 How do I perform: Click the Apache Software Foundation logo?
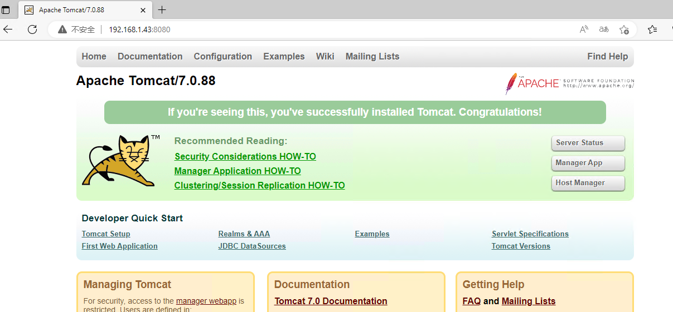pyautogui.click(x=569, y=83)
